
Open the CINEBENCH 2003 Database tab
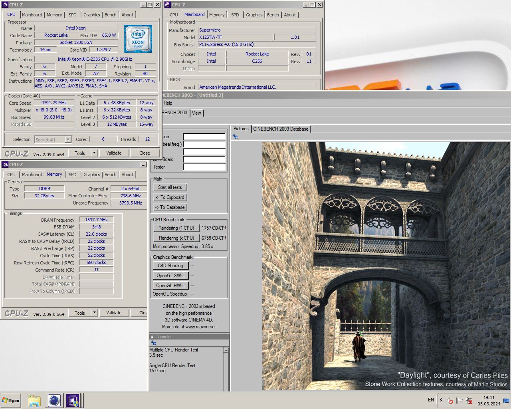click(x=281, y=129)
